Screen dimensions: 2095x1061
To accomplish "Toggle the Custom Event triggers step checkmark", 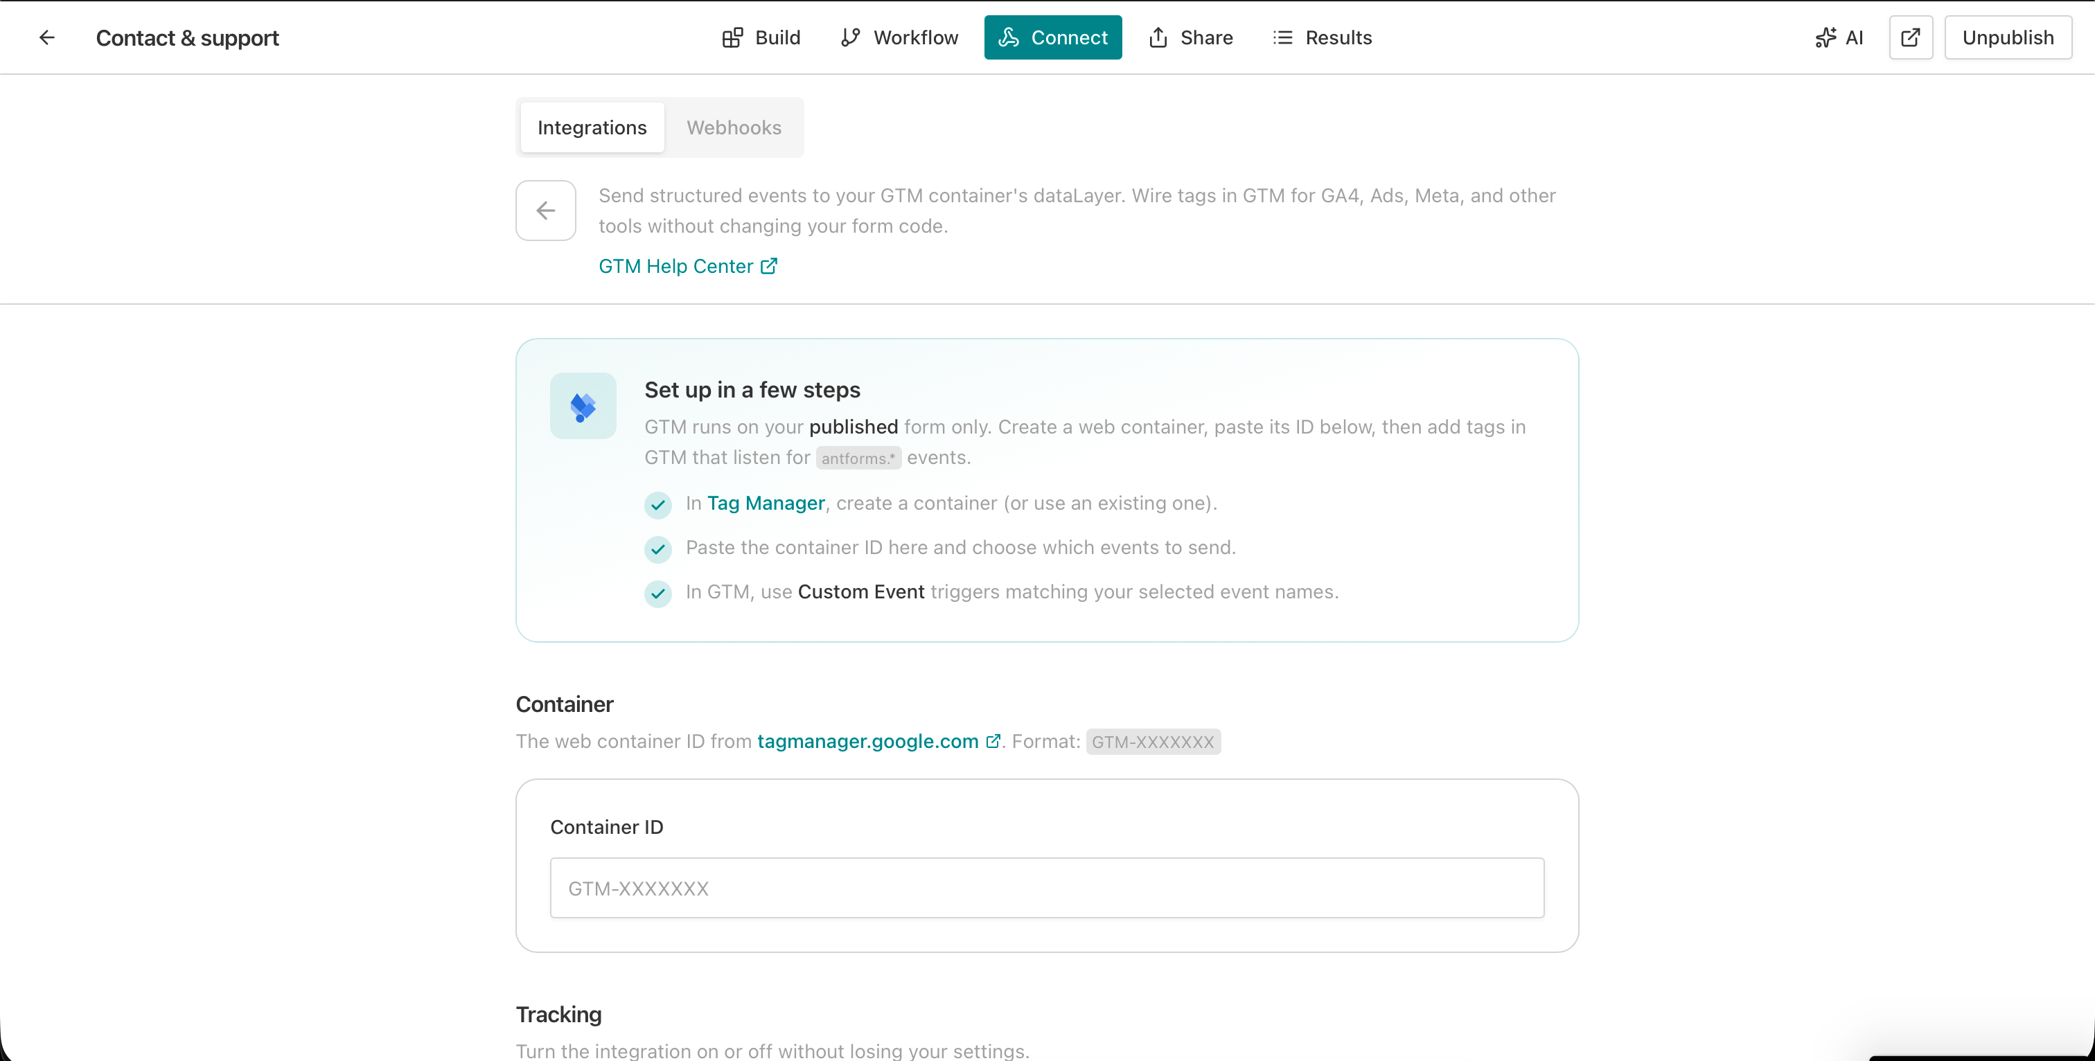I will click(x=657, y=594).
